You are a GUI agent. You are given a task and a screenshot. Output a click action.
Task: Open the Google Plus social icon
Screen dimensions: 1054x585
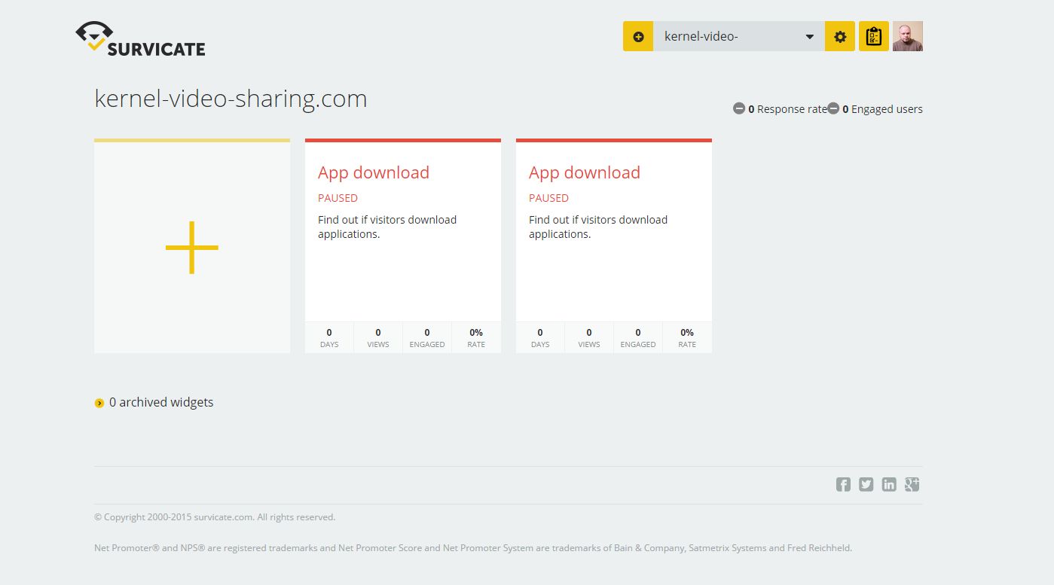(x=912, y=485)
